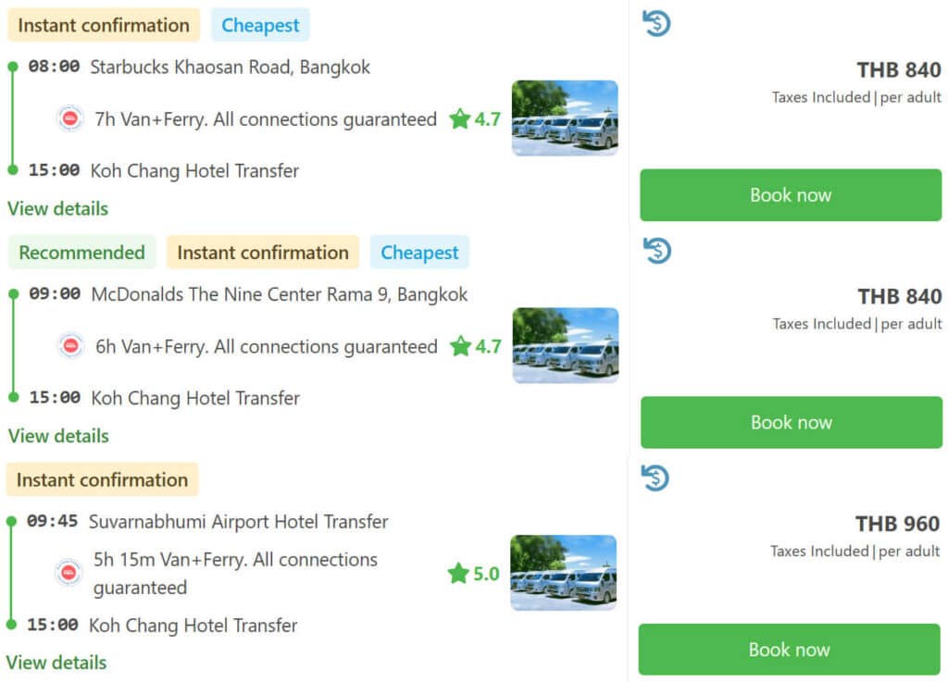Image resolution: width=948 pixels, height=682 pixels.
Task: Book now the 09:00 THB 840 trip
Action: 792,422
